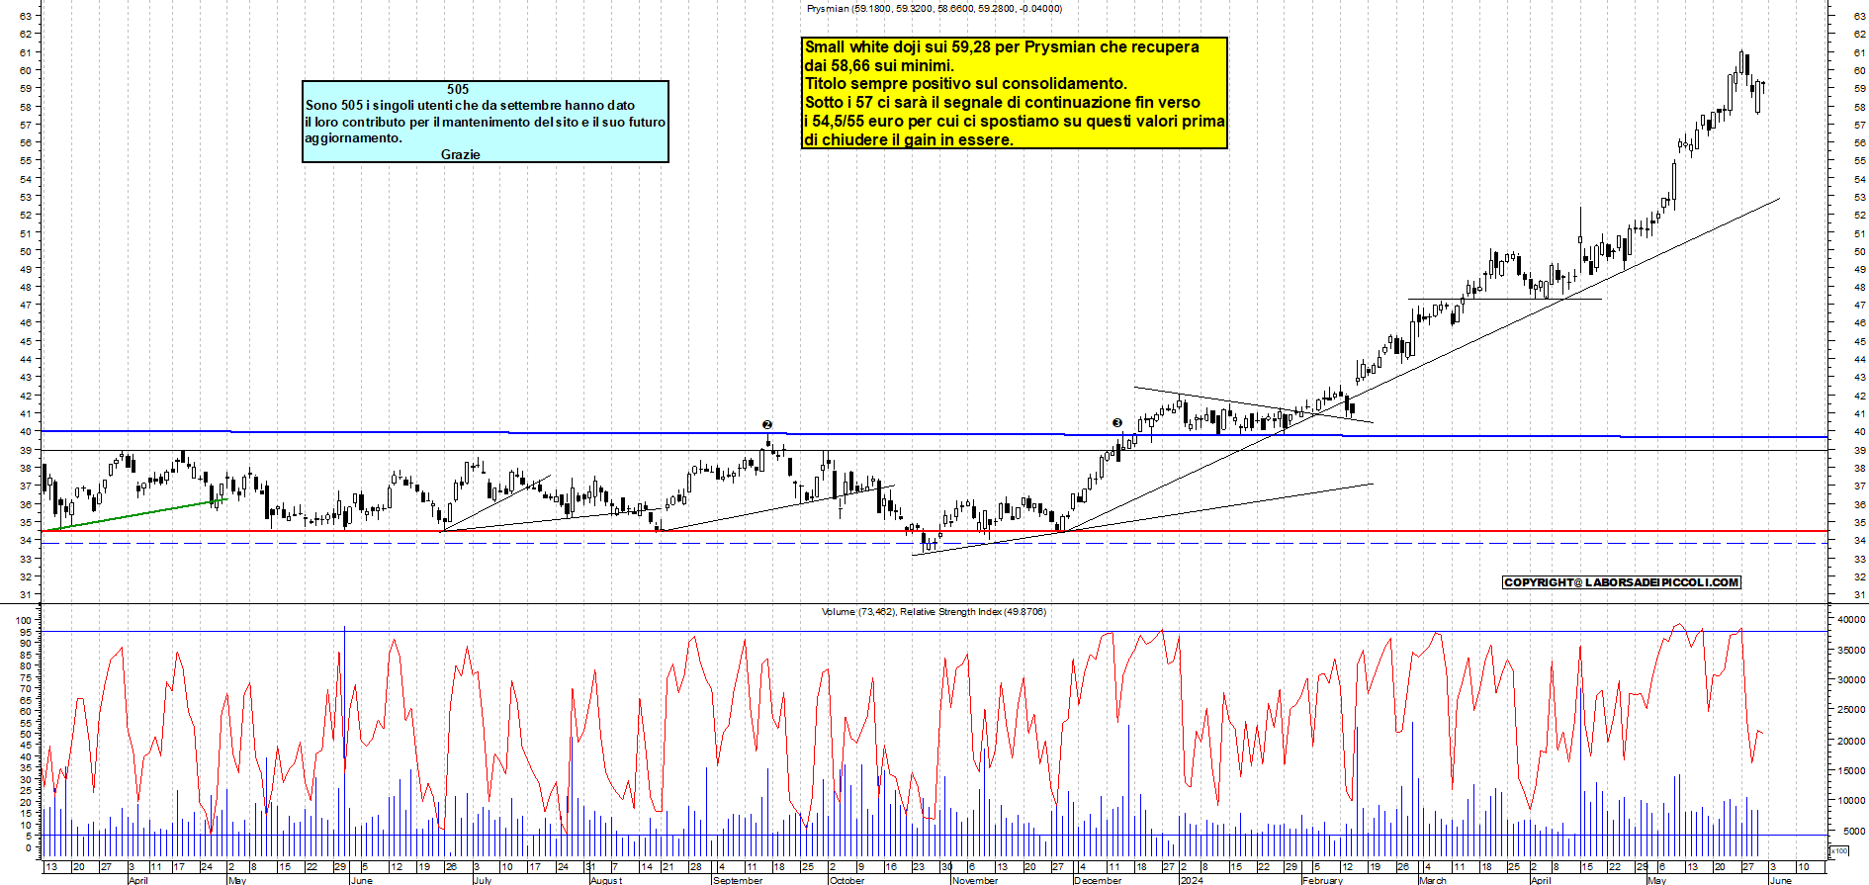Click the '35000' volume scale label
This screenshot has height=885, width=1869.
tap(1851, 651)
